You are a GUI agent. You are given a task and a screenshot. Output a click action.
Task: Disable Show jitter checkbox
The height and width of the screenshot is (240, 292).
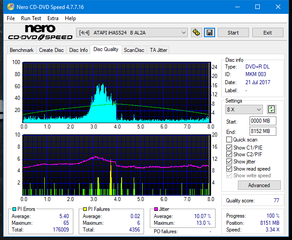click(229, 162)
